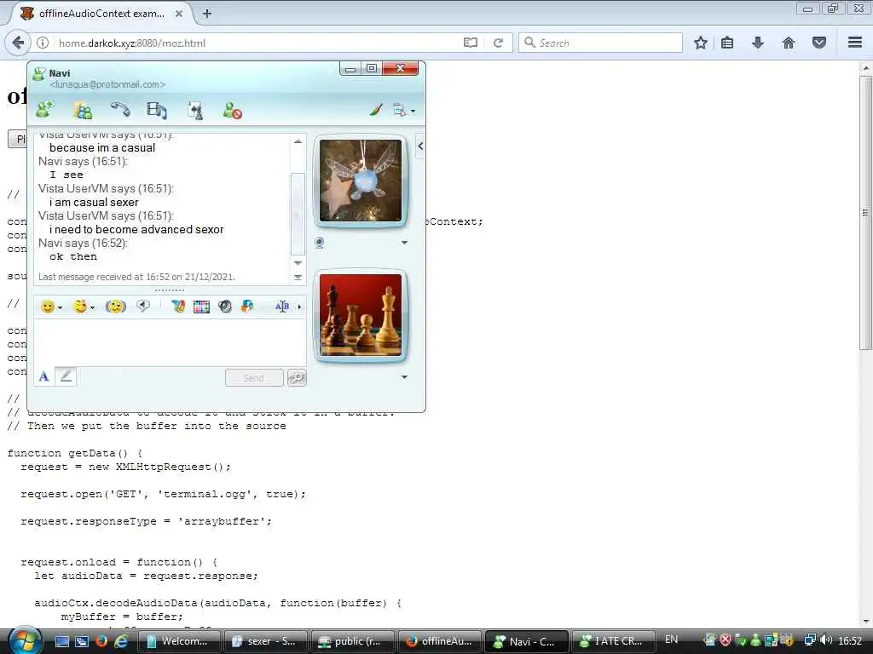Screen dimensions: 873x654
Task: Switch to the sexer taskbar window
Action: (x=265, y=641)
